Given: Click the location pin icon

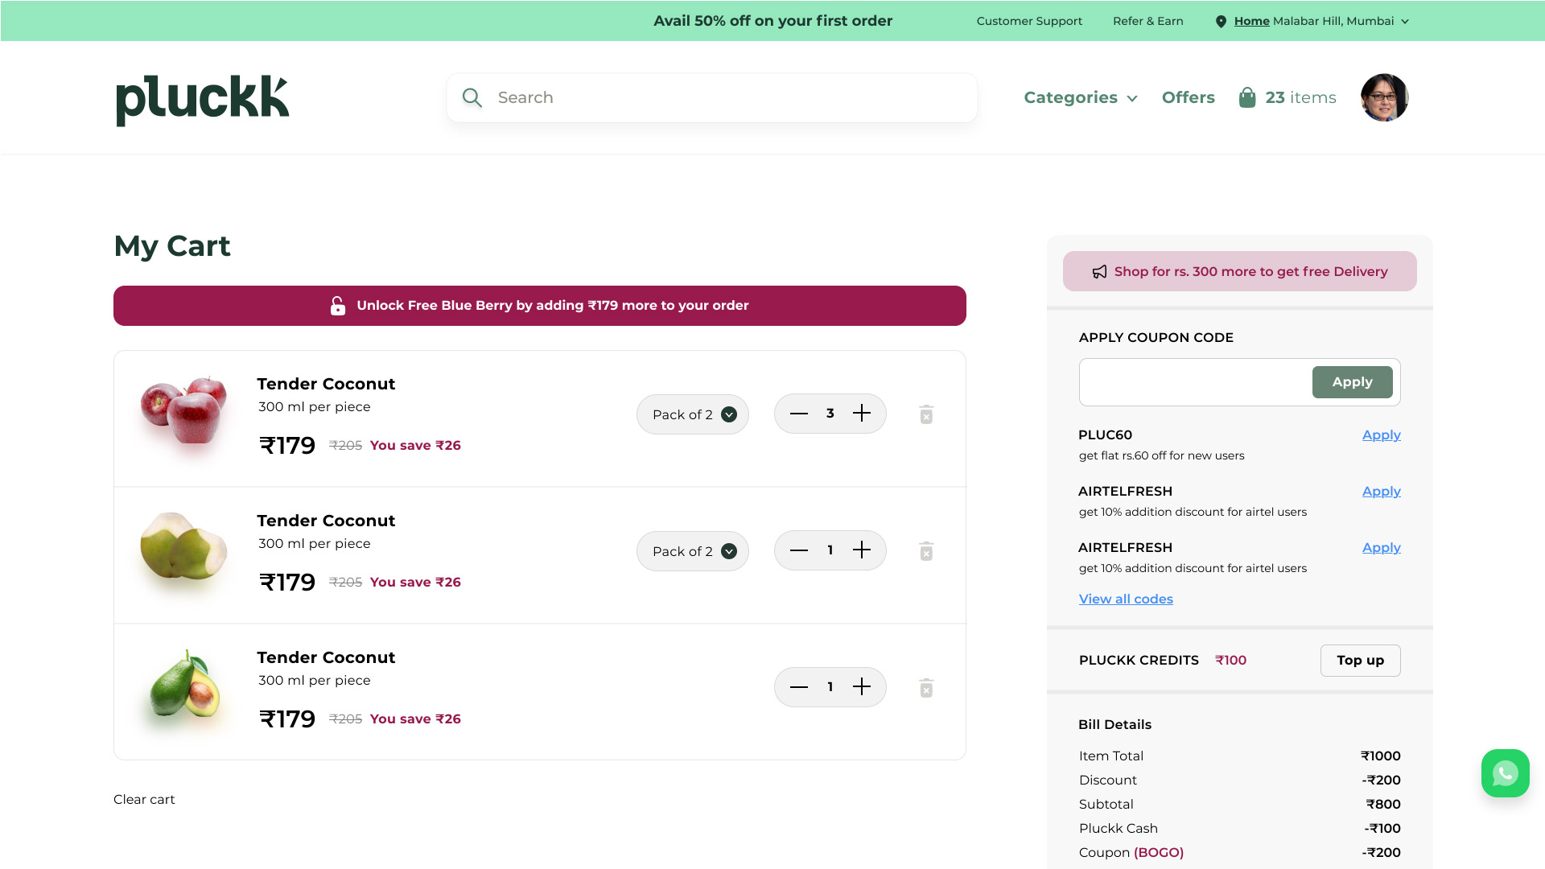Looking at the screenshot, I should (1221, 22).
